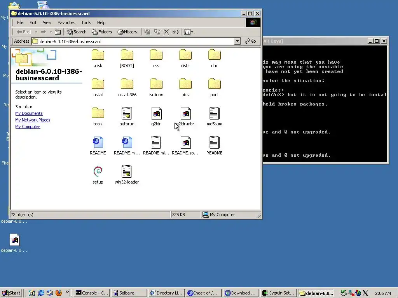Screen dimensions: 398x298
Task: Open the Views toolbar dropdown
Action: click(x=189, y=32)
